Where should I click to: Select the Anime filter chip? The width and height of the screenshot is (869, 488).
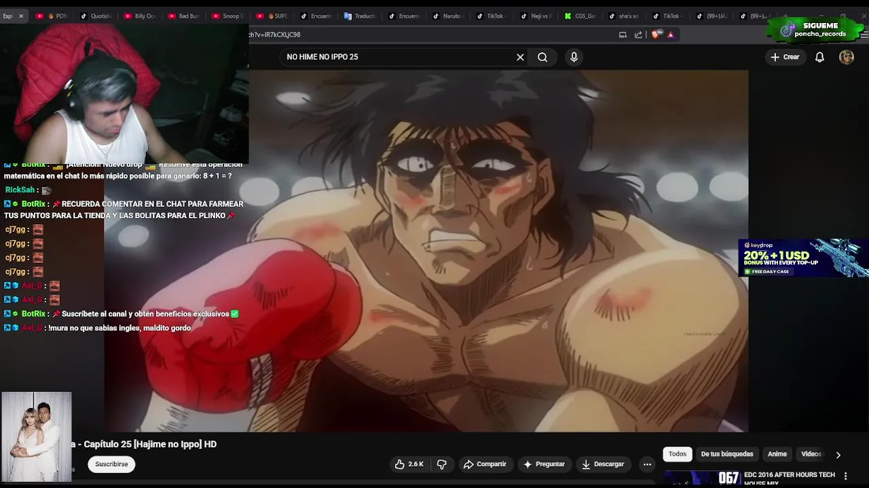click(777, 454)
